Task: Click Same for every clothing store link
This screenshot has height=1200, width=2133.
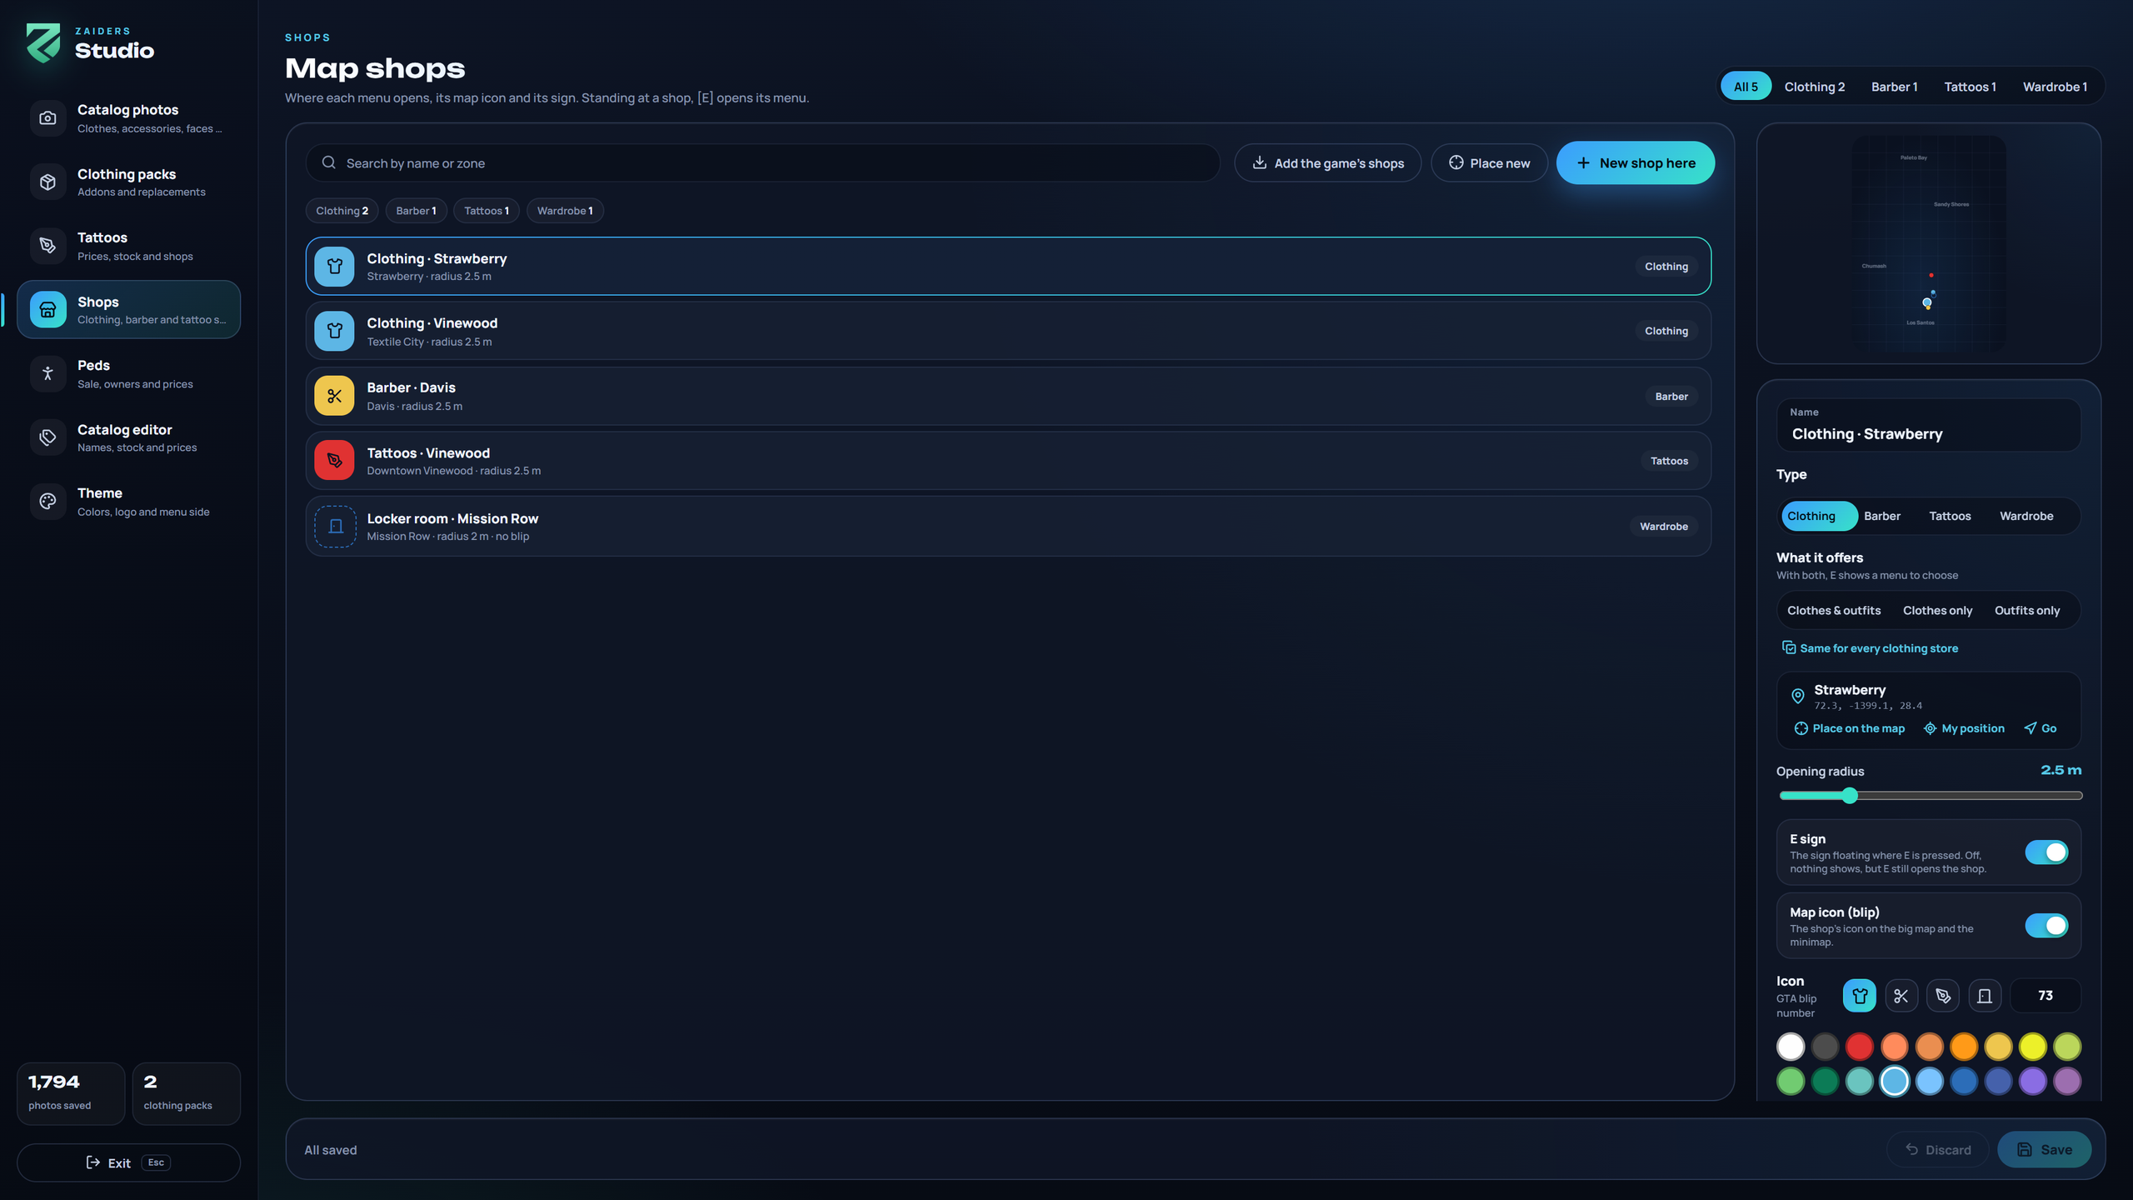Action: [1870, 648]
